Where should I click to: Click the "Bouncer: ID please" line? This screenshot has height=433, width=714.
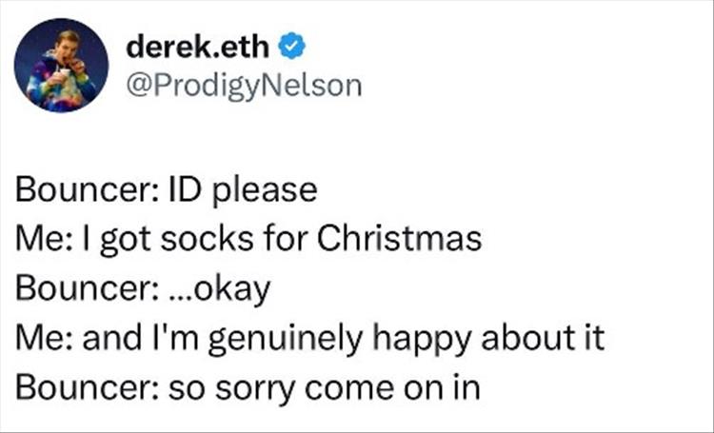166,189
